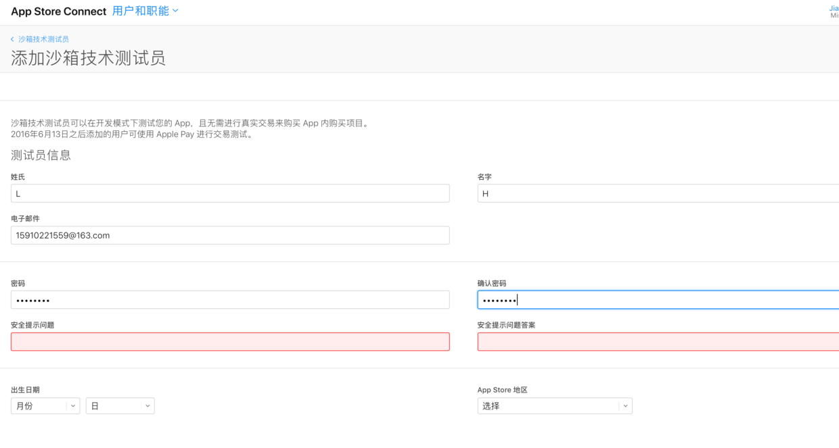Open the 用户和职能 dropdown menu
Screen dimensions: 839x448
[x=145, y=11]
